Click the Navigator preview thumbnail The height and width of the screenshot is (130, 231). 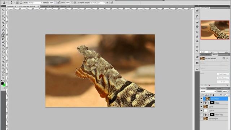215,30
